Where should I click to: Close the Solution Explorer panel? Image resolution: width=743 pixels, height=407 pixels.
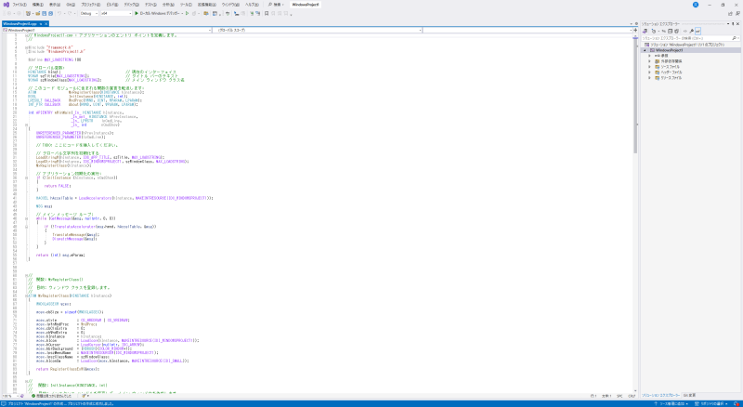[x=737, y=24]
